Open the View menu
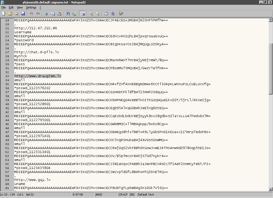Viewport: 273px width, 198px height. 20,7
